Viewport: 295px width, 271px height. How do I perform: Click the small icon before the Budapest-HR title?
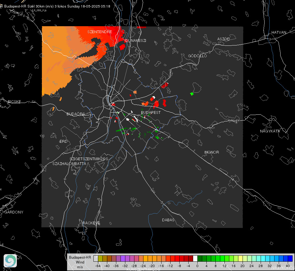[1, 6]
